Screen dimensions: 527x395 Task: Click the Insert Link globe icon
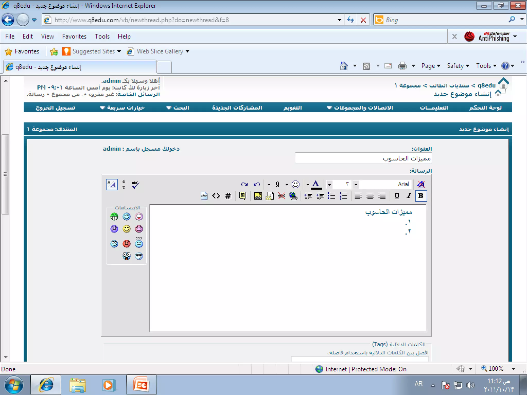pyautogui.click(x=293, y=196)
